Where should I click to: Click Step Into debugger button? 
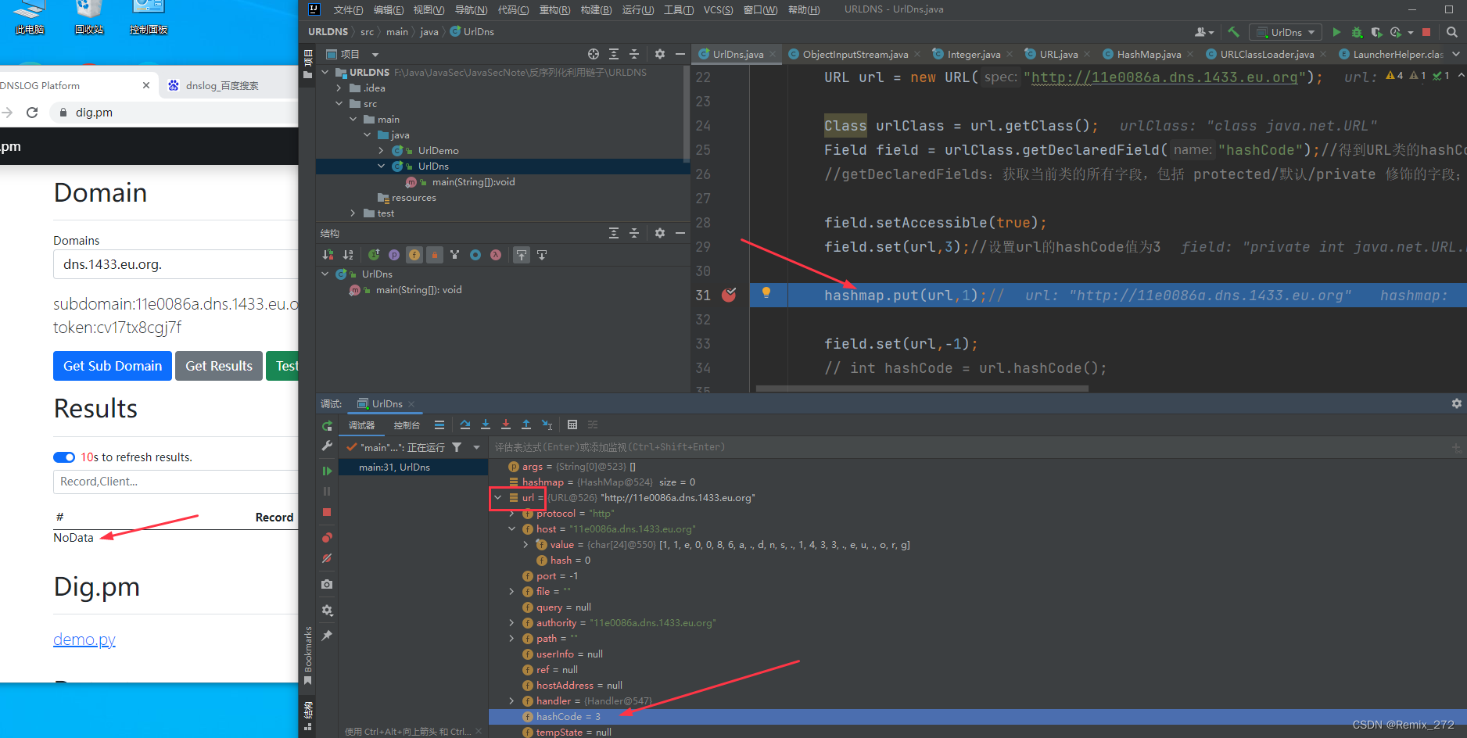tap(486, 425)
